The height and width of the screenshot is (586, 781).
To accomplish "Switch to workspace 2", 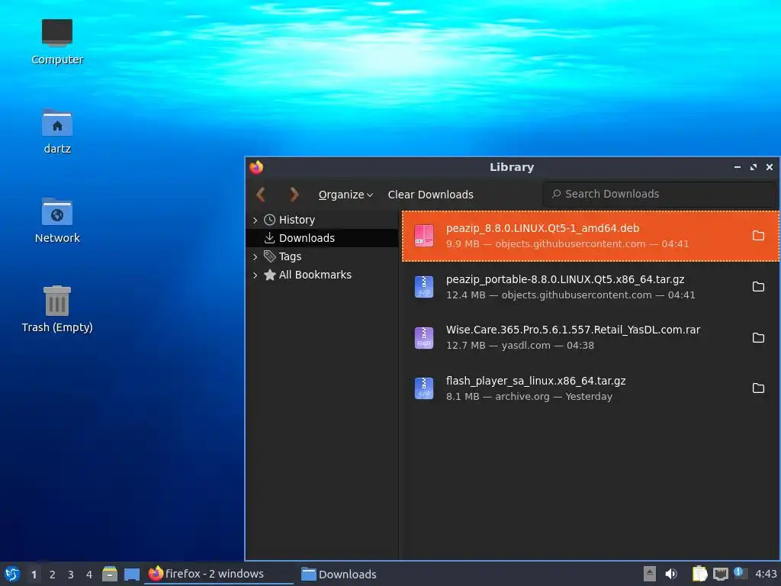I will pos(53,575).
